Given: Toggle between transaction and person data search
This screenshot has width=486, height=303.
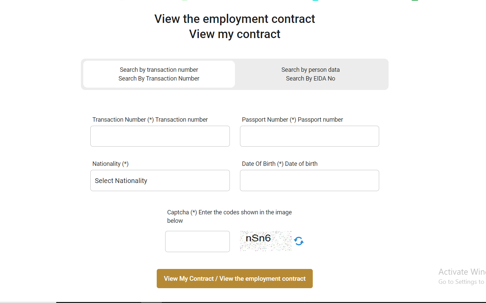Looking at the screenshot, I should pos(310,74).
